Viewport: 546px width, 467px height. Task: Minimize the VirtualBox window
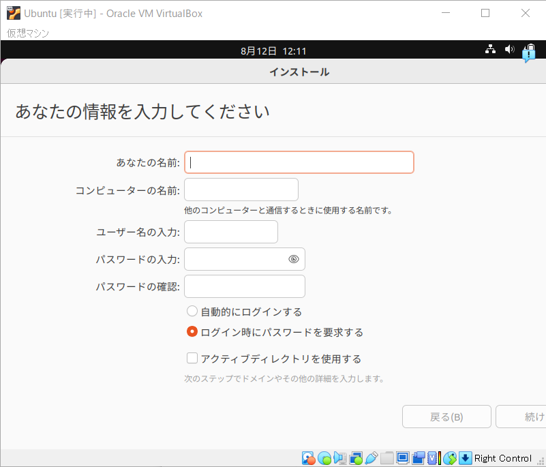click(x=446, y=13)
